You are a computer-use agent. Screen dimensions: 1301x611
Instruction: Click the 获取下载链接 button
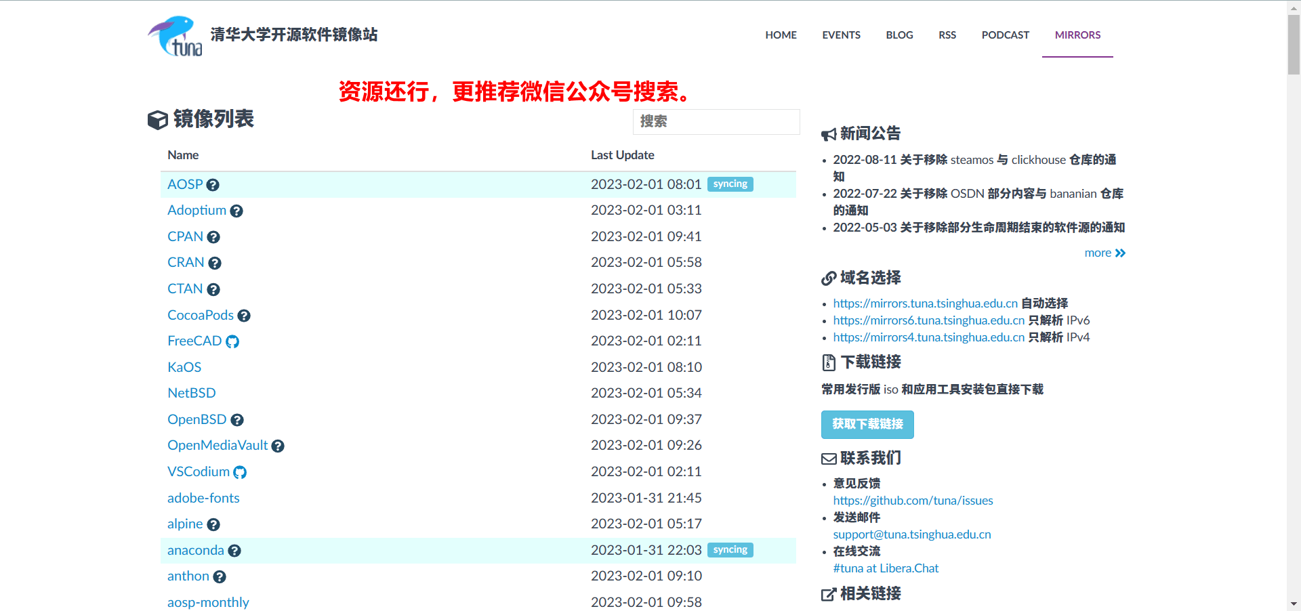pos(867,425)
